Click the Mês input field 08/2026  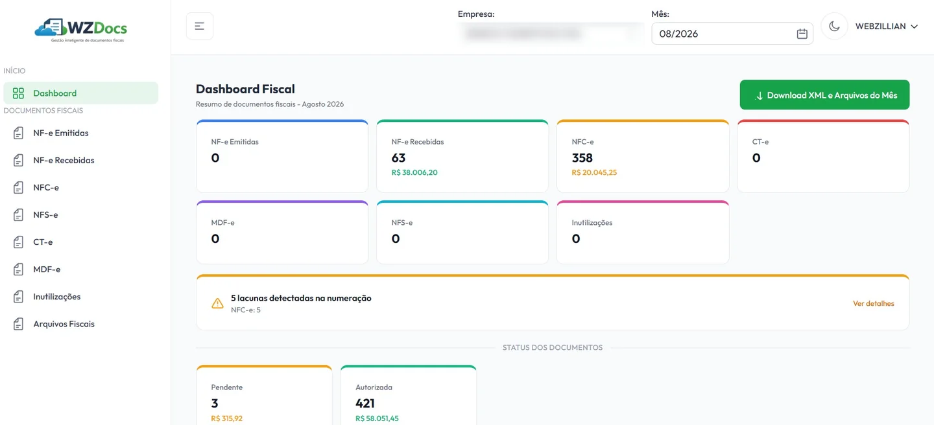click(x=732, y=34)
